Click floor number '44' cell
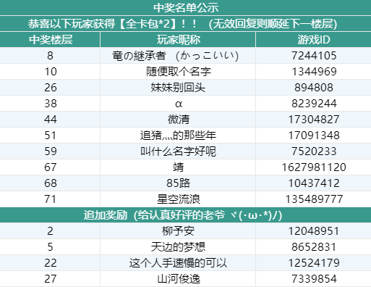Viewport: 371px width, 287px height. coord(50,120)
